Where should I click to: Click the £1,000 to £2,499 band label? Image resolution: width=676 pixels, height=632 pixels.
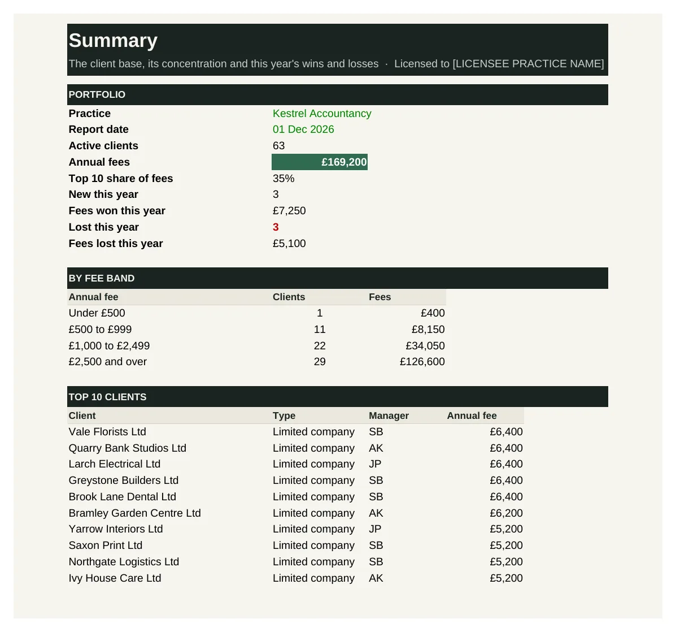point(109,346)
